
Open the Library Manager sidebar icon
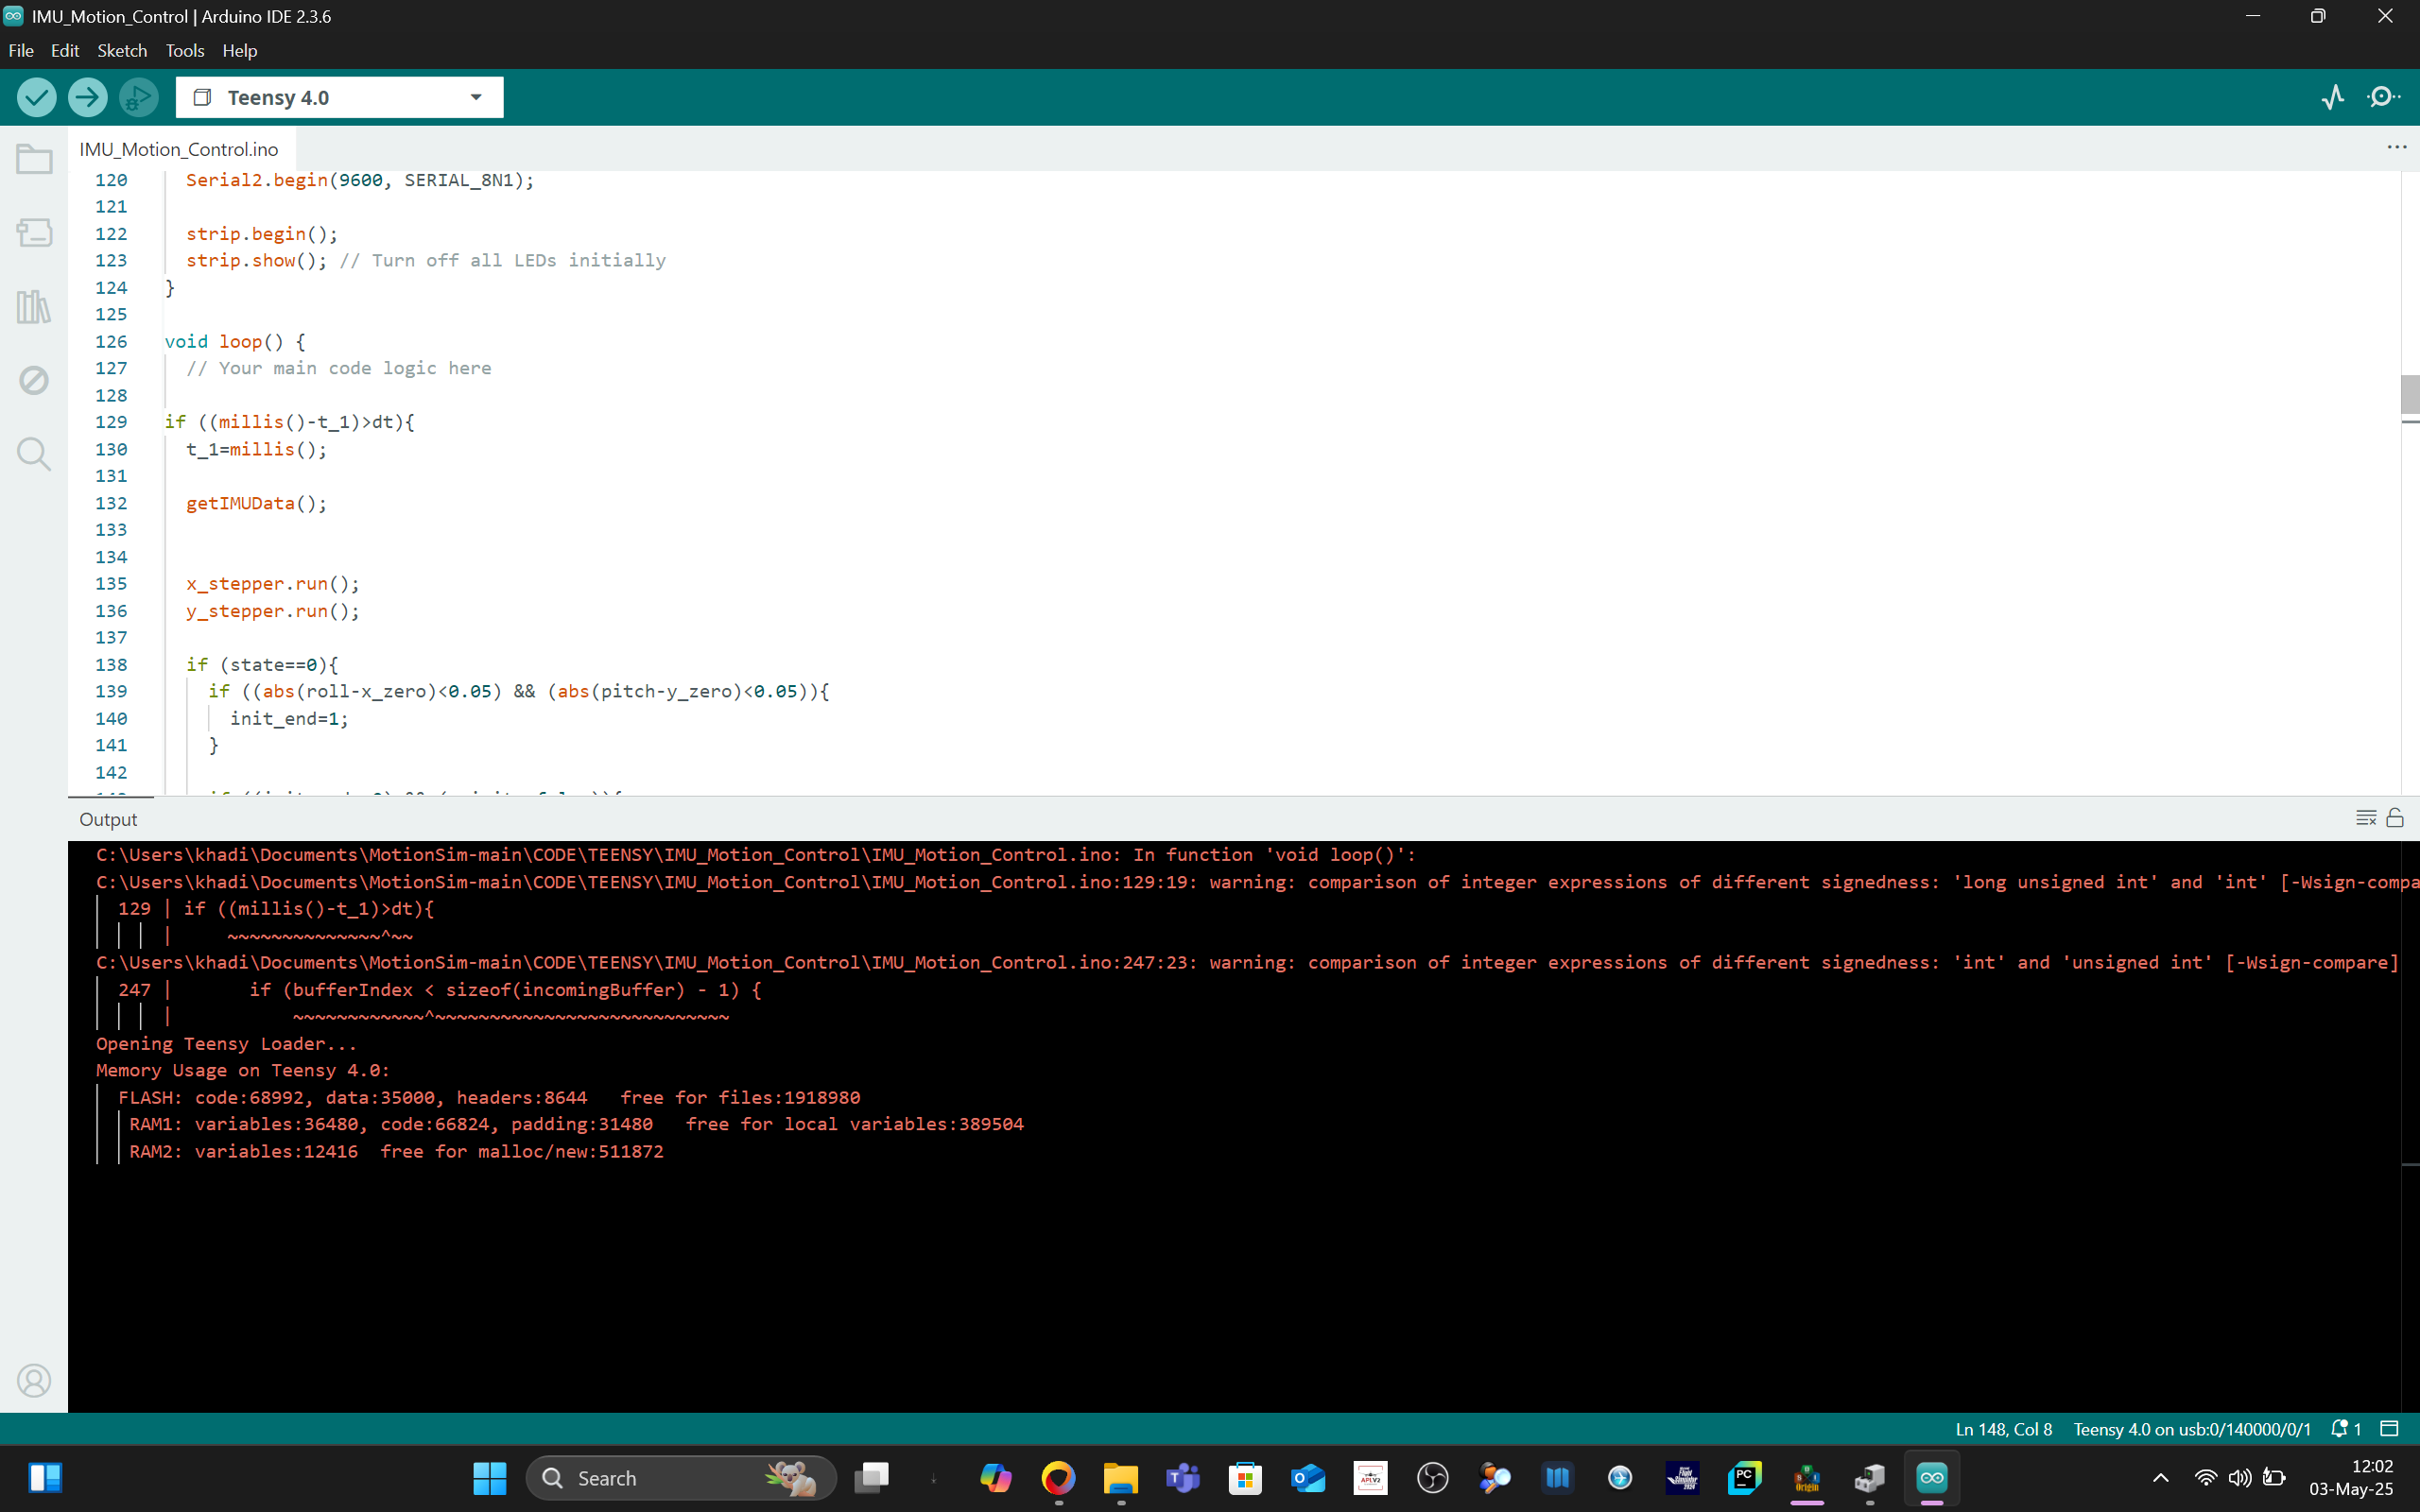[x=34, y=307]
